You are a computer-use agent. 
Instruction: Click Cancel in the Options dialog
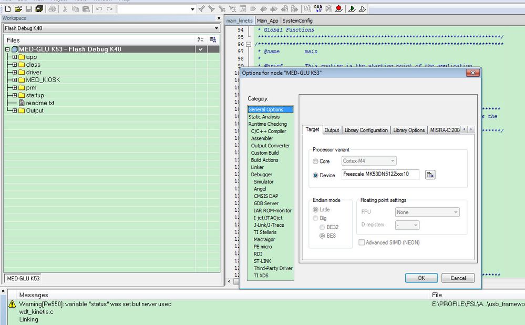(x=458, y=278)
